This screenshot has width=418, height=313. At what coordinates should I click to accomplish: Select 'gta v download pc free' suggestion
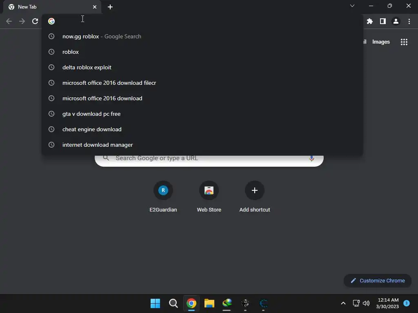tap(202, 114)
